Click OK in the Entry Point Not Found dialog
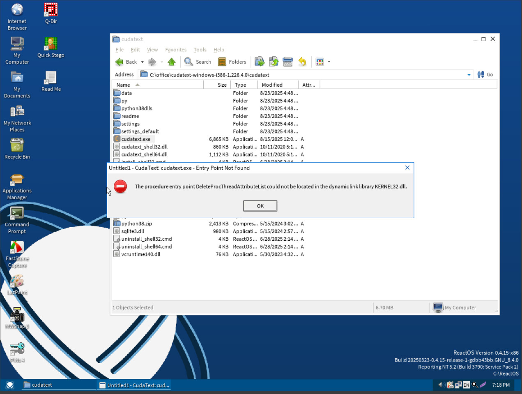Screen dimensions: 522x394 [260, 206]
